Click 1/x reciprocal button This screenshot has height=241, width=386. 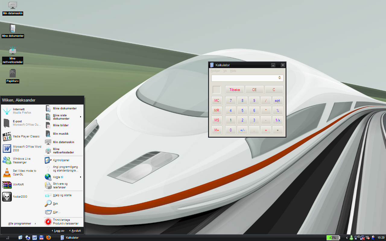(278, 120)
